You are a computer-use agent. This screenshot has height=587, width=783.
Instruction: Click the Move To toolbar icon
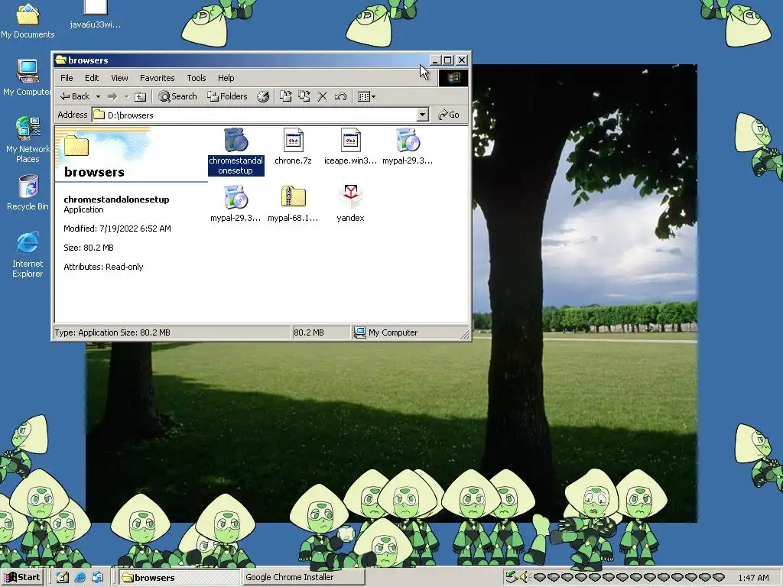286,96
